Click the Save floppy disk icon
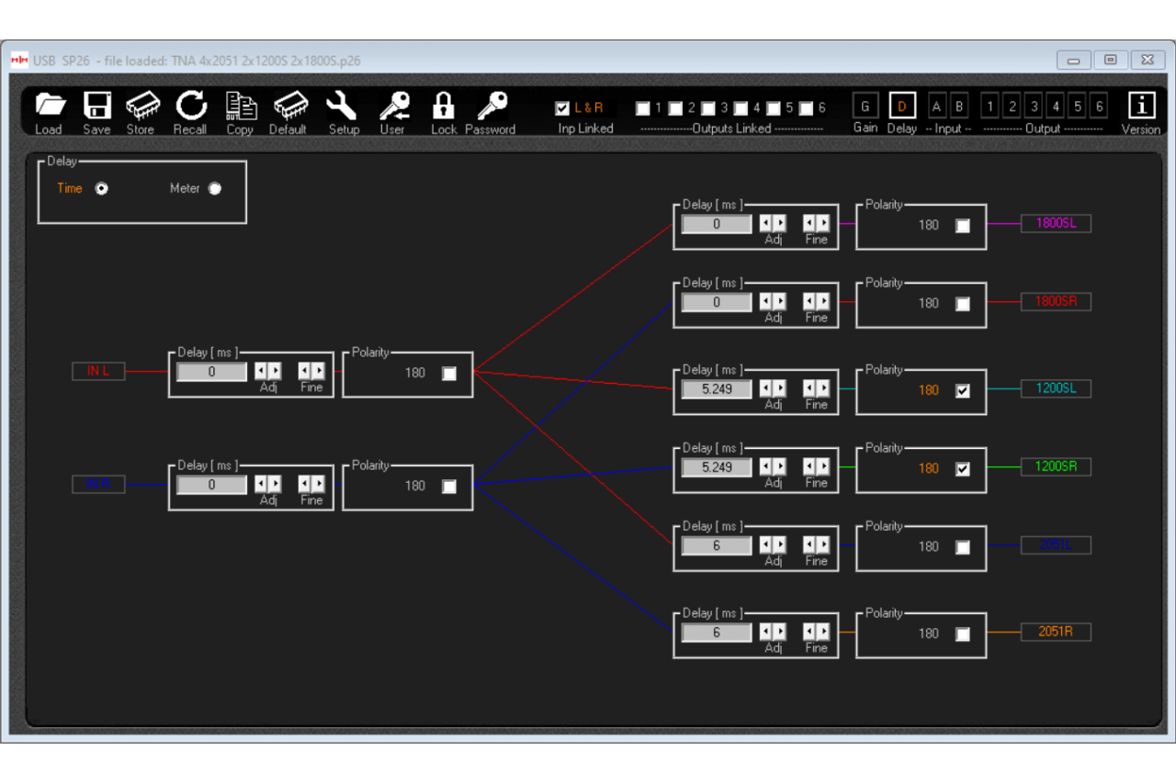This screenshot has width=1176, height=784. point(96,106)
